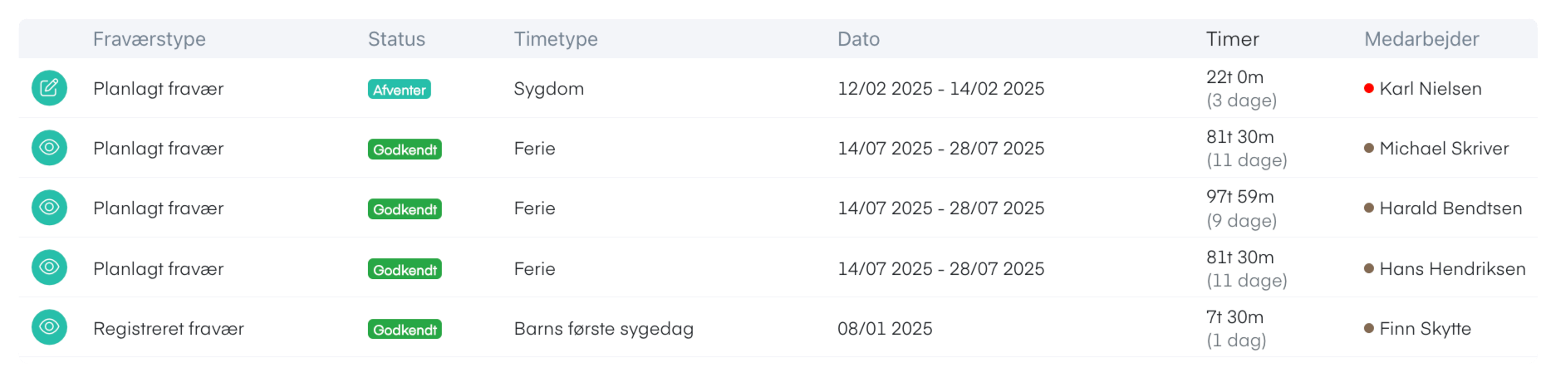Open employee Karl Nielsen
The image size is (1556, 382).
(1431, 89)
